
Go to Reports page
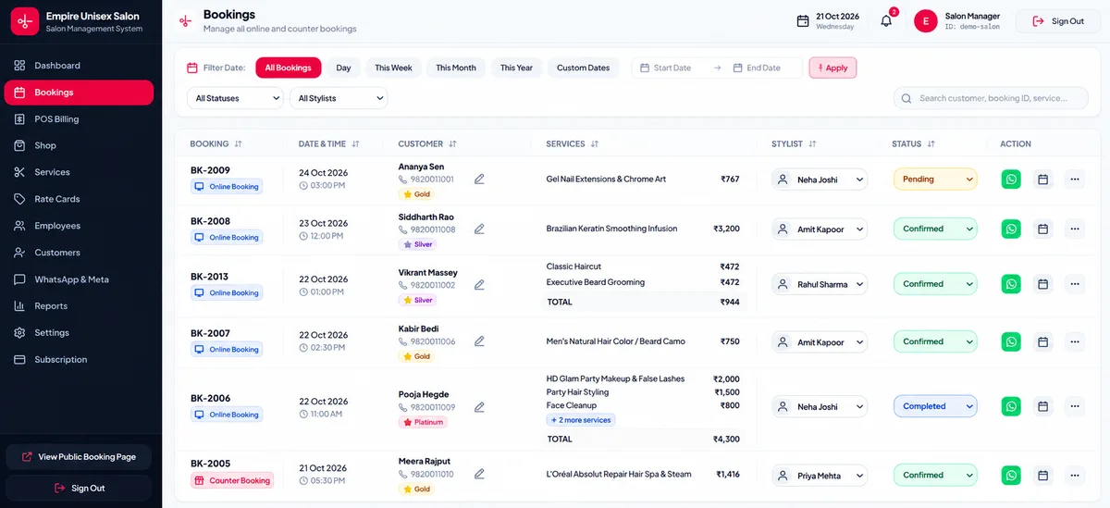coord(79,306)
